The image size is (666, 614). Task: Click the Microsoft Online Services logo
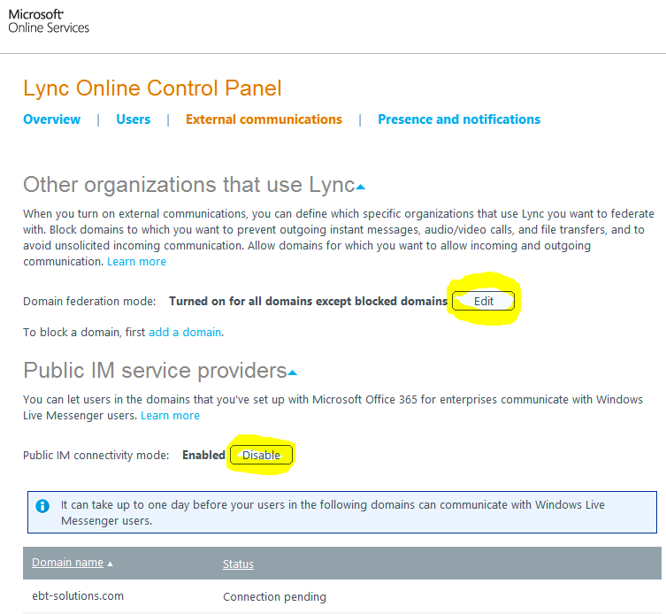point(49,21)
